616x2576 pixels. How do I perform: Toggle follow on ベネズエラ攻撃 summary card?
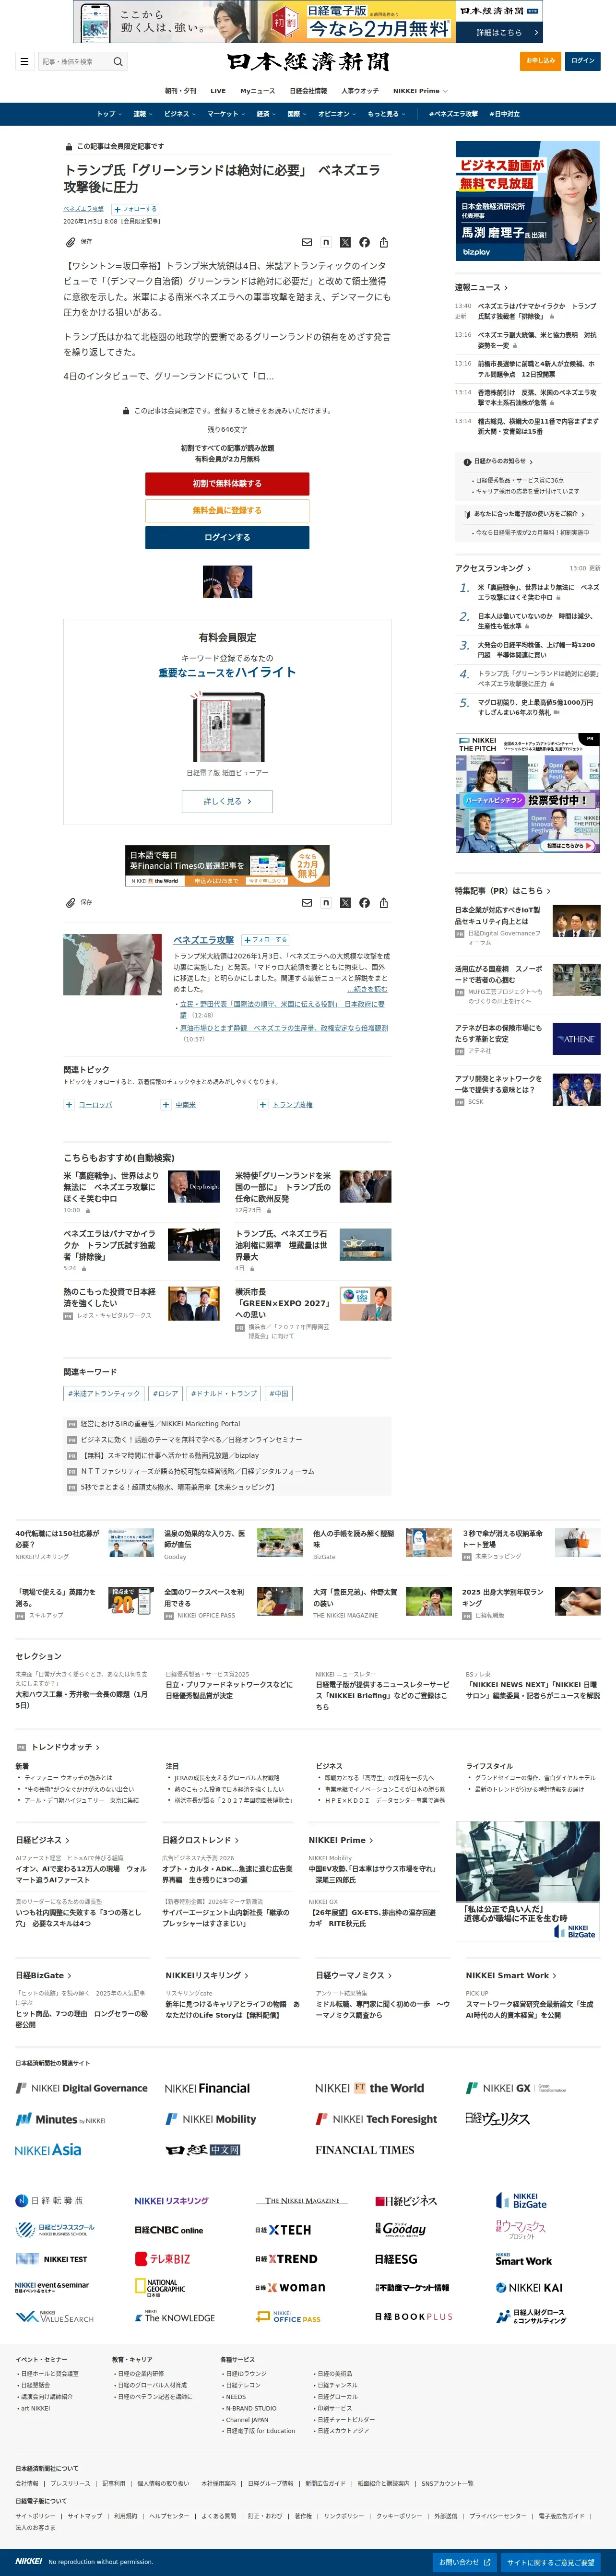(x=265, y=940)
